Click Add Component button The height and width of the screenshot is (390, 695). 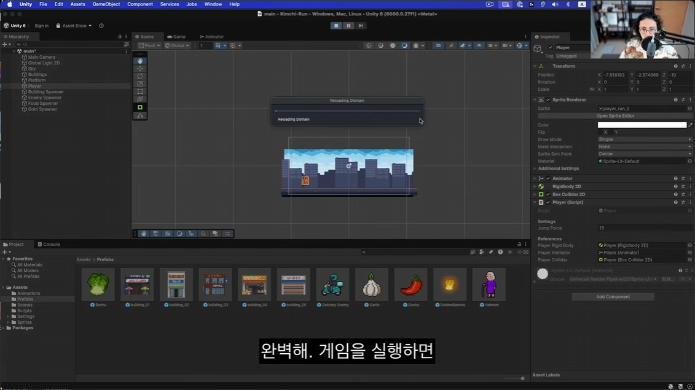coord(613,297)
